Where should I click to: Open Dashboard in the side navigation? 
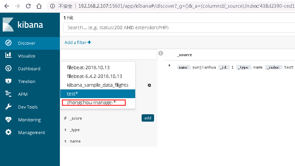[30, 69]
